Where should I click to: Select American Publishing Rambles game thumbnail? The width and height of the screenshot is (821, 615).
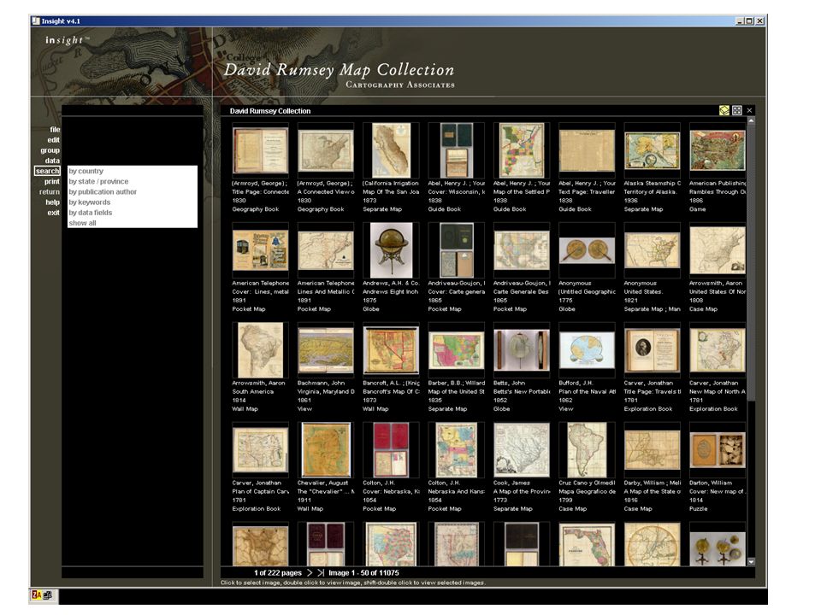coord(718,150)
